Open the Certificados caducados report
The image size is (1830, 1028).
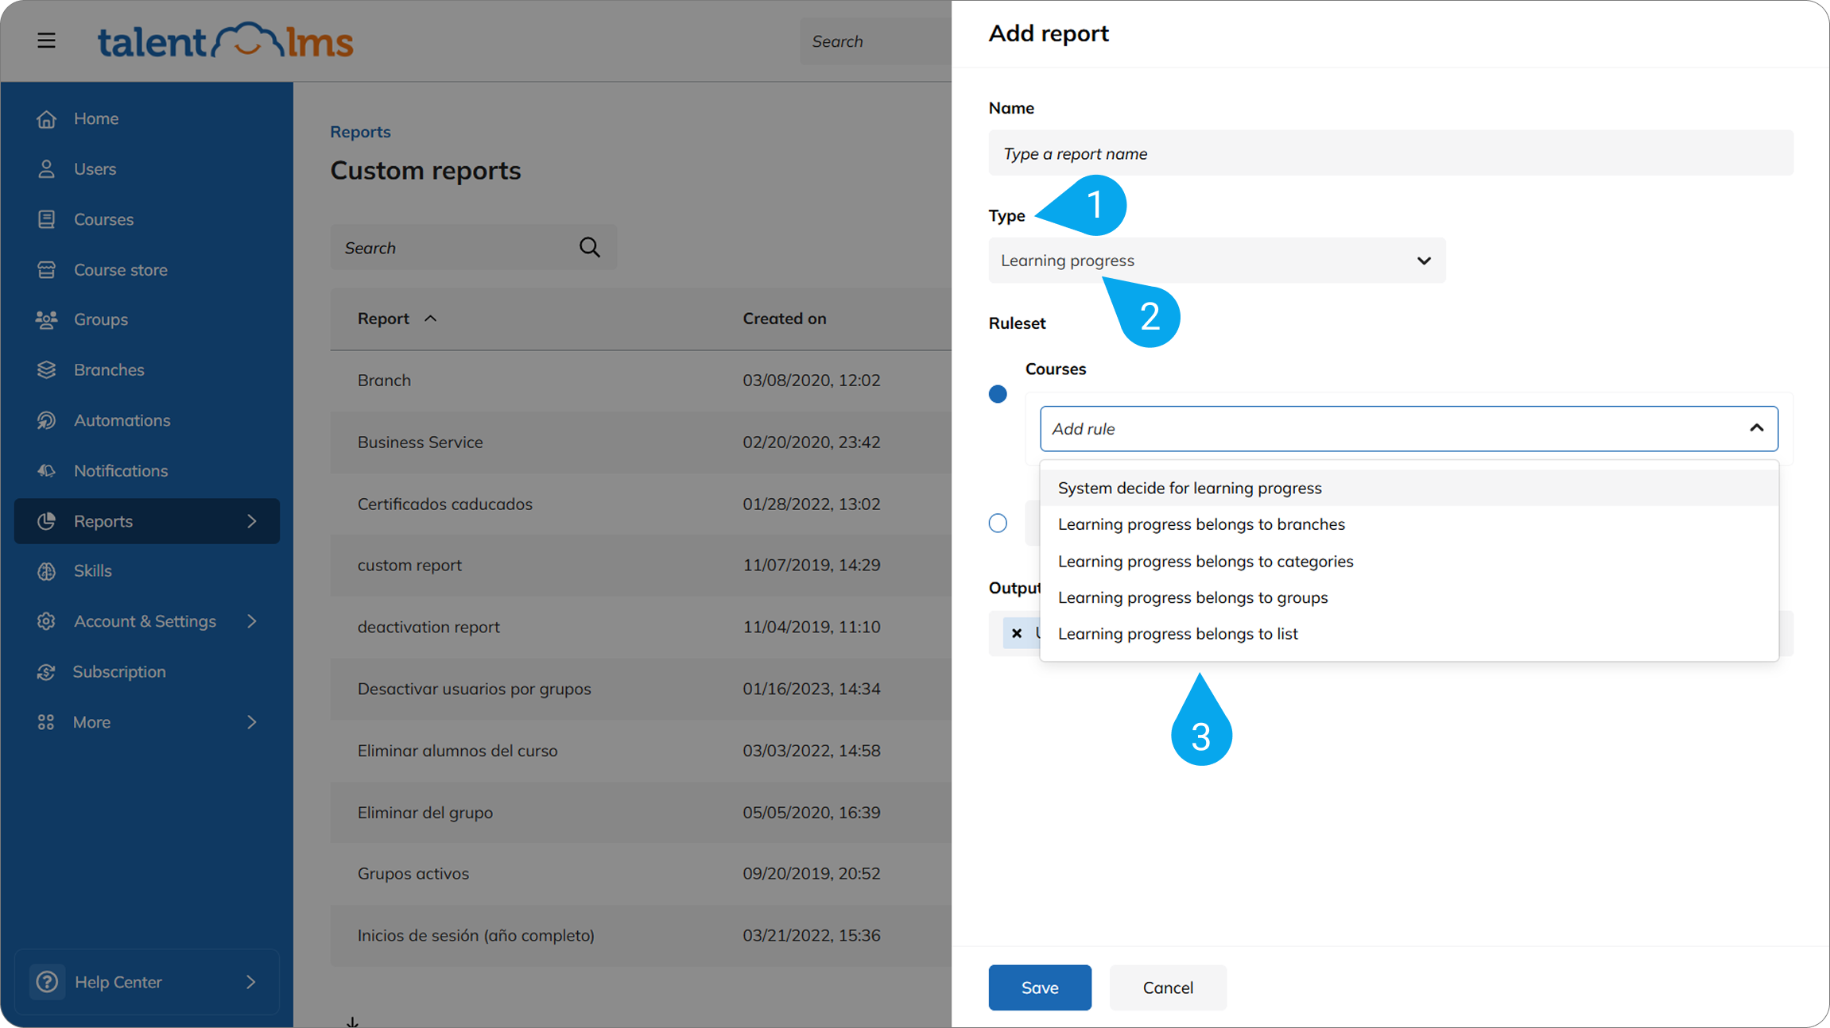coord(444,504)
